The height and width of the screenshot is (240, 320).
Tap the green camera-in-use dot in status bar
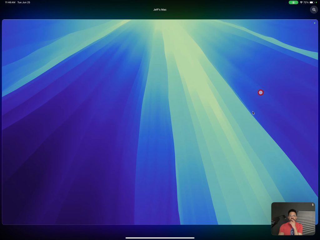point(316,2)
